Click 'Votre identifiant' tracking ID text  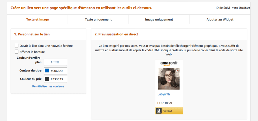click(241, 8)
